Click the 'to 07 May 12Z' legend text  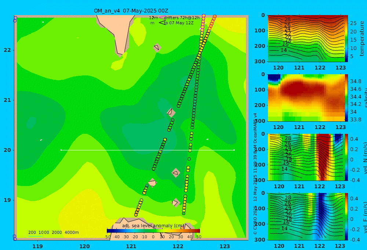(x=179, y=23)
